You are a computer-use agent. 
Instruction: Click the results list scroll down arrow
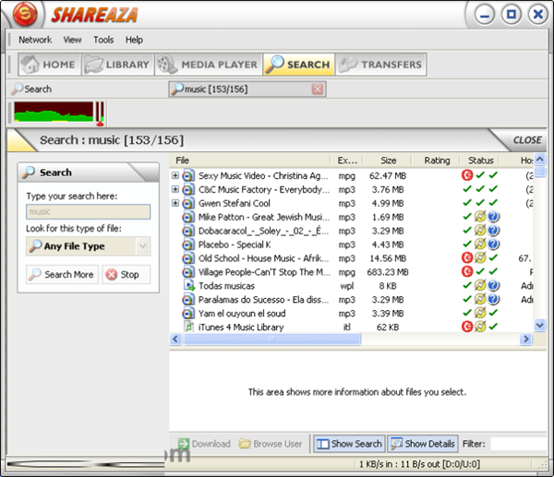[x=539, y=325]
